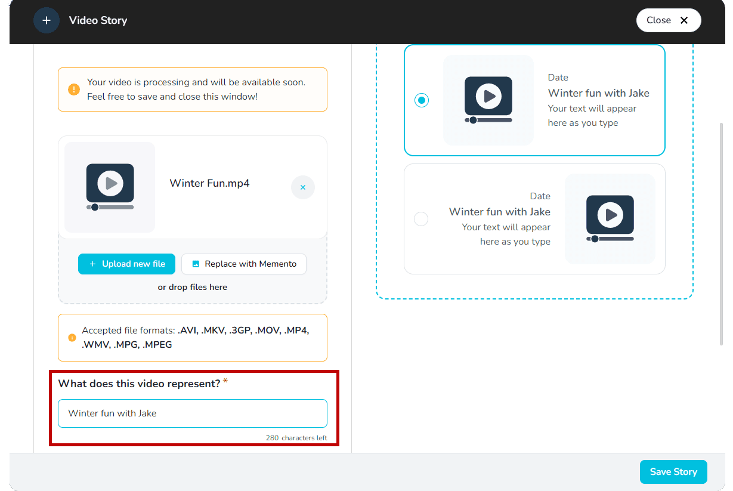The width and height of the screenshot is (733, 491).
Task: Remove the Winter Fun.mp4 file
Action: pyautogui.click(x=302, y=187)
